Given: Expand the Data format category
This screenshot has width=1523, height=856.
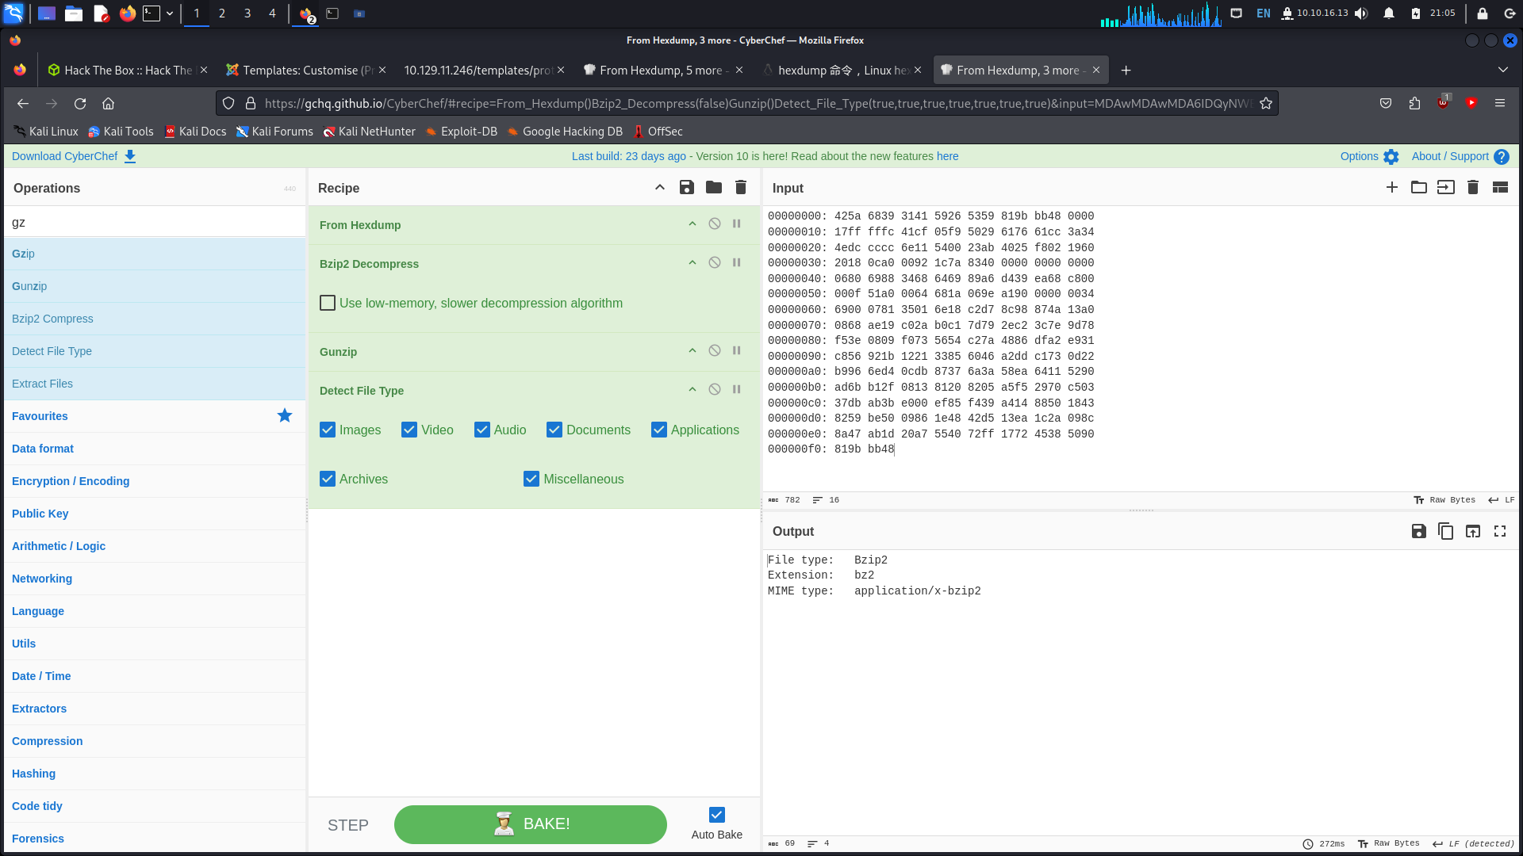Looking at the screenshot, I should click(x=155, y=449).
